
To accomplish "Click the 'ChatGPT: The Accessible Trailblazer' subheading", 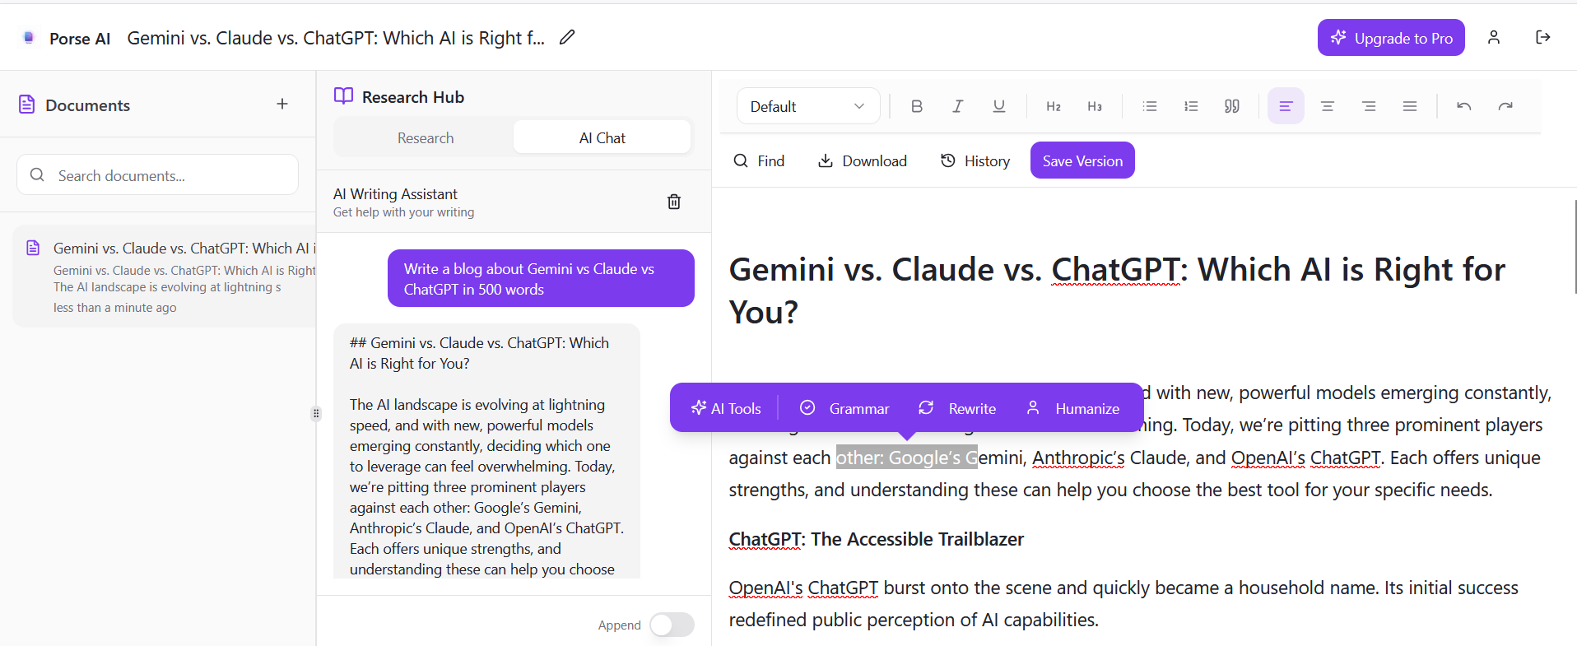I will coord(877,539).
